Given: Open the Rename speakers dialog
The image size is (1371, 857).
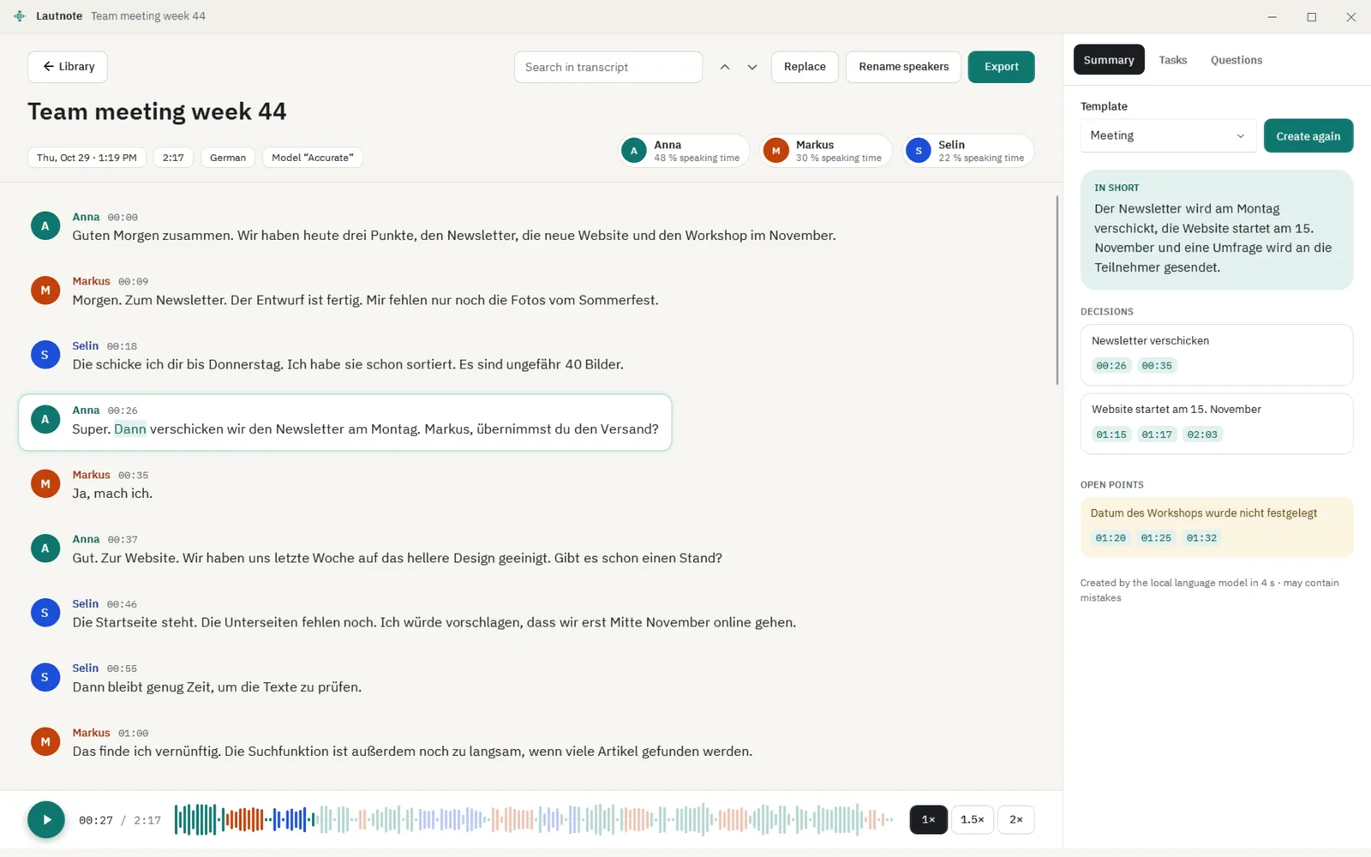Looking at the screenshot, I should (x=904, y=67).
